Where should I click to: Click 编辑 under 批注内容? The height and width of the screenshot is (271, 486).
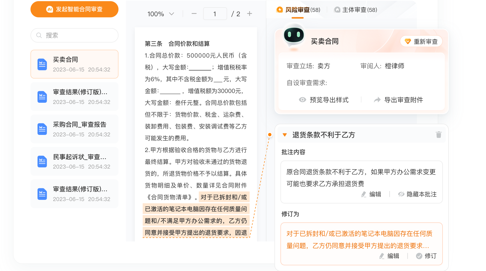371,194
